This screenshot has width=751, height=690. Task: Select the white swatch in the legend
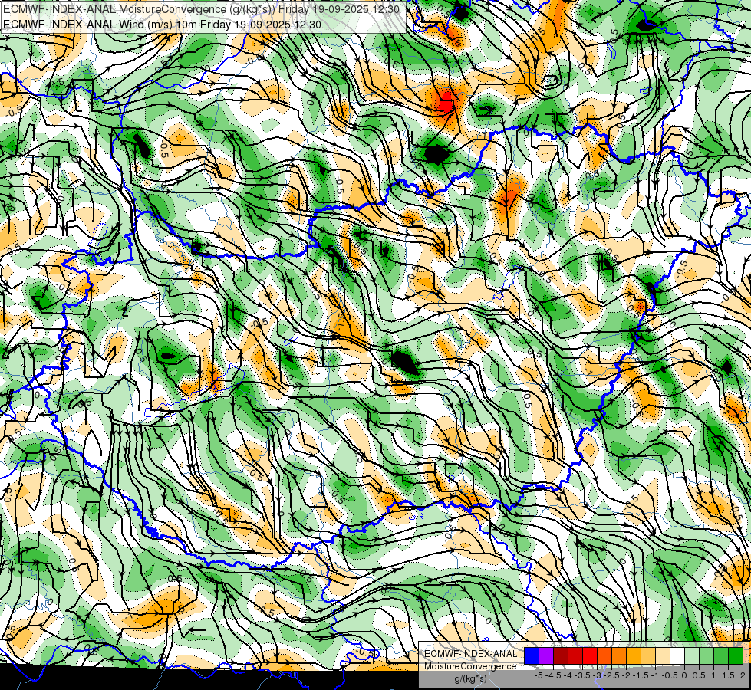coord(677,655)
